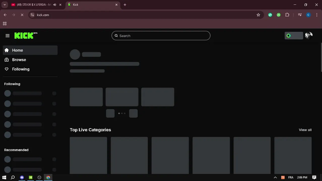Click the magnifier icon in Kick search
The width and height of the screenshot is (322, 181).
tap(116, 36)
